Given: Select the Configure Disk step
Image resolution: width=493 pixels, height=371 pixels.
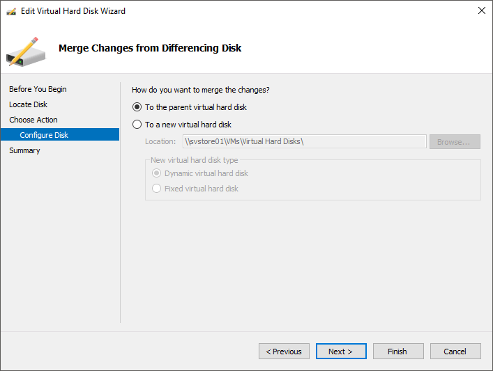Looking at the screenshot, I should click(60, 134).
